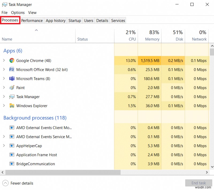Click the Application Frame Host icon
This screenshot has width=214, height=190.
(12, 155)
